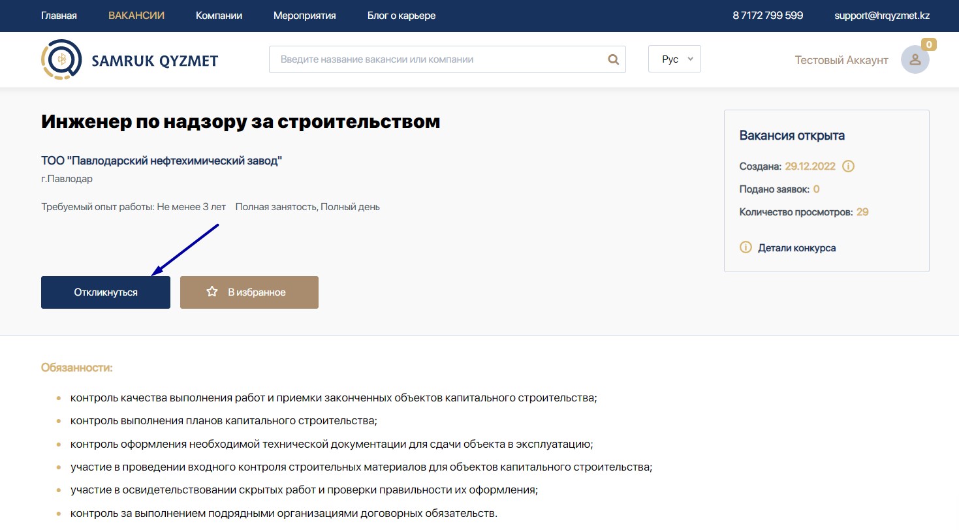Click bullet about входного контроля строительных материалов

coord(362,467)
